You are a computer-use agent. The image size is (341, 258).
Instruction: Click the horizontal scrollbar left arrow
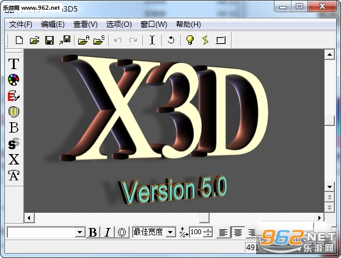coord(29,218)
